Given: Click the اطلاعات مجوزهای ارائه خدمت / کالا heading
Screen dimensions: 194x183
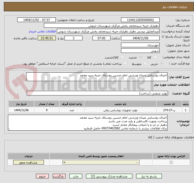Looking at the screenshot, I should 171,137.
